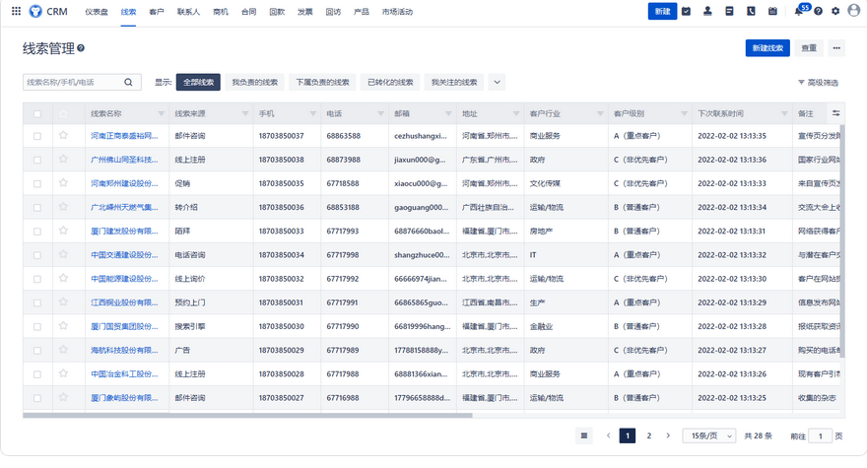Screen dimensions: 867x468
Task: Open the 厦门建发股份有限 lead link
Action: point(124,232)
